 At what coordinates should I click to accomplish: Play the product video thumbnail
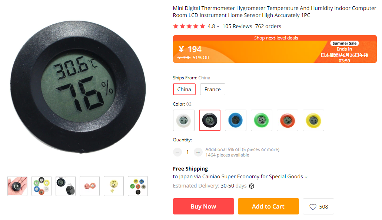coord(17,186)
